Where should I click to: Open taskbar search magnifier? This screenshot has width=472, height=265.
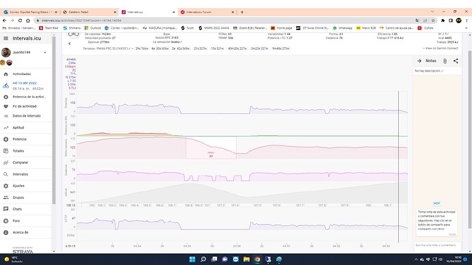(203, 260)
